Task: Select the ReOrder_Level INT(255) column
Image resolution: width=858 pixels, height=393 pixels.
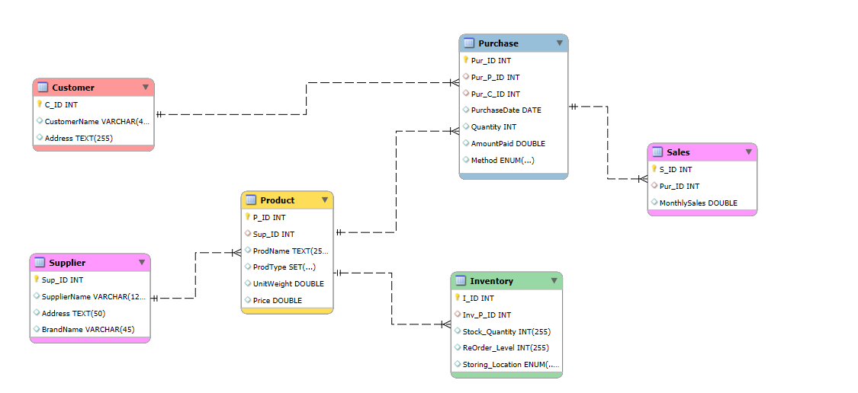Action: point(506,347)
